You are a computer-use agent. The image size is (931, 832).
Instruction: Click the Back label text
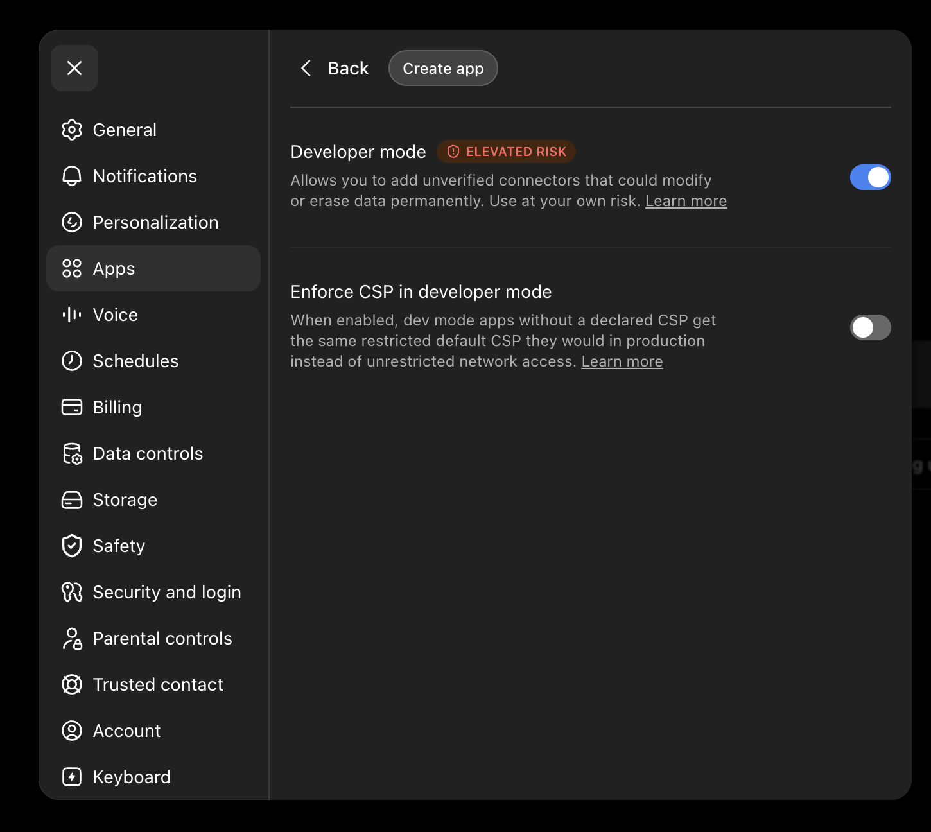click(348, 68)
